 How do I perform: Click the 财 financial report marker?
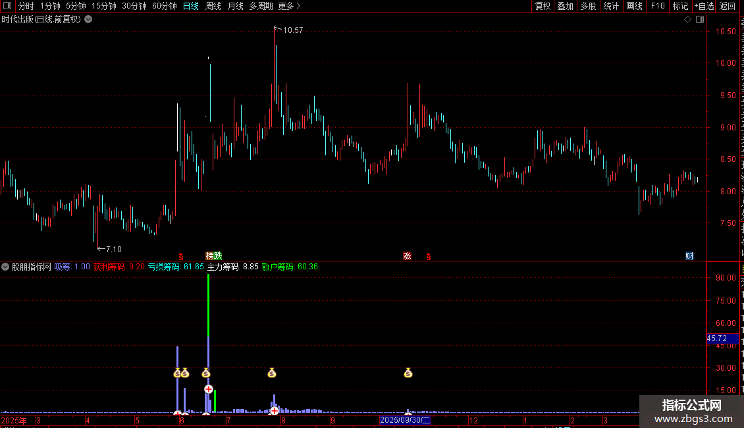coord(689,256)
